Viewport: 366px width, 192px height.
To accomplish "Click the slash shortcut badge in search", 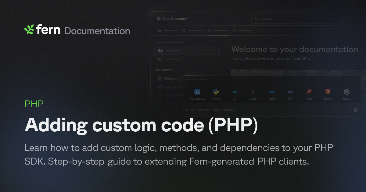I will 345,19.
